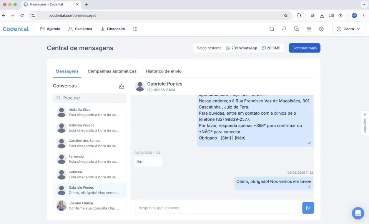Open the Catarina conversation

[x=90, y=175]
